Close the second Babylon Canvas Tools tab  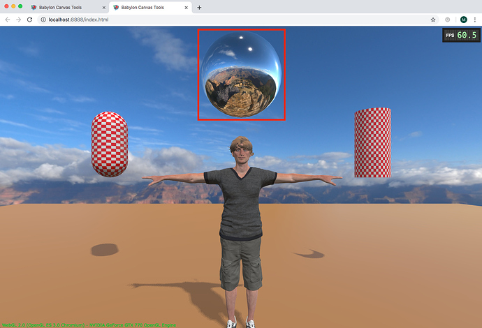pos(186,8)
